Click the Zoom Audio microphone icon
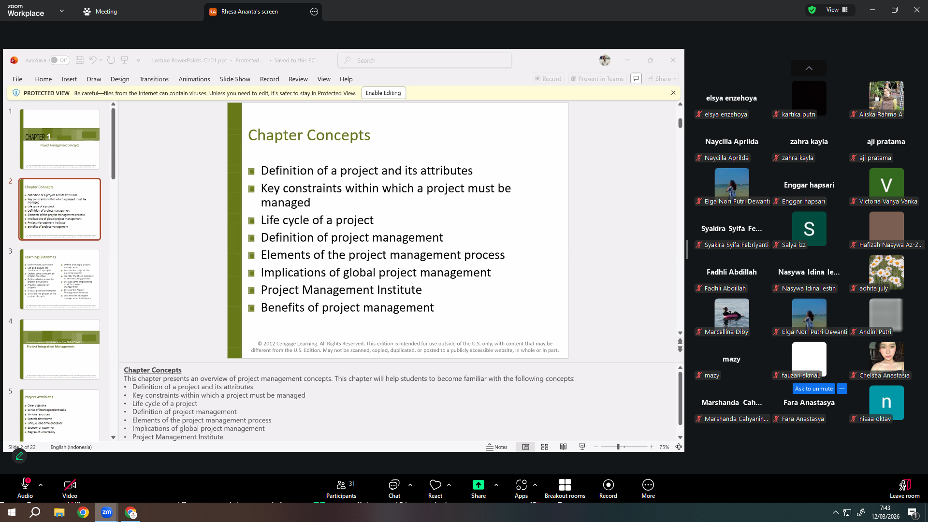 [x=25, y=484]
